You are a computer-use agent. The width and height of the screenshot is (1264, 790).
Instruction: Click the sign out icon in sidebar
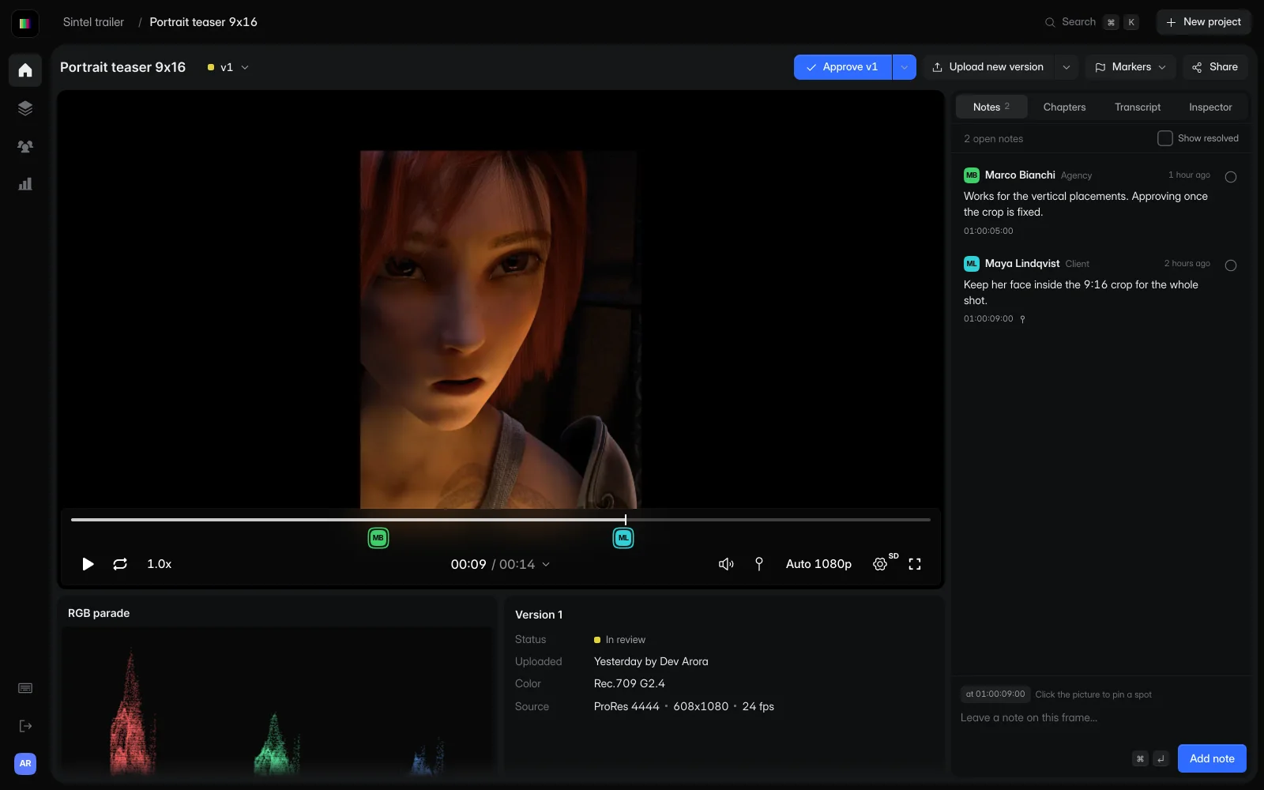(x=25, y=726)
